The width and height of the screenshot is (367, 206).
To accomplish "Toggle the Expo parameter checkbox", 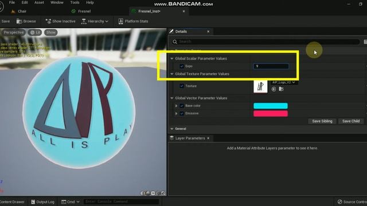I will 182,66.
